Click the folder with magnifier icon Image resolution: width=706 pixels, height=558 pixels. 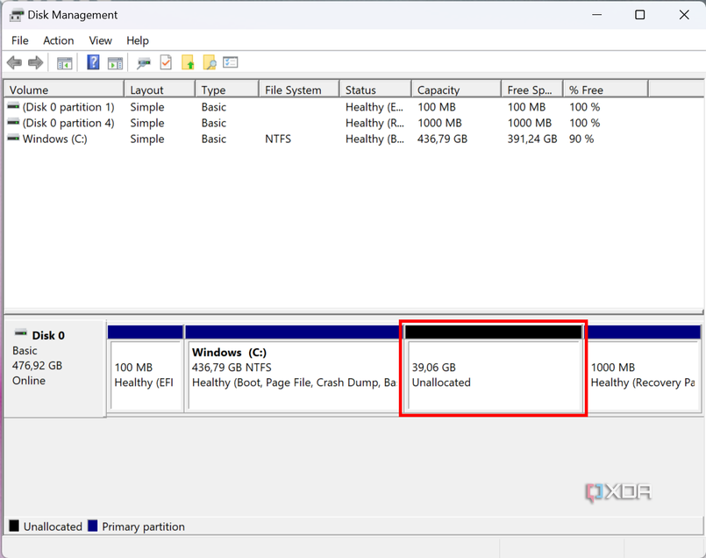tap(210, 62)
